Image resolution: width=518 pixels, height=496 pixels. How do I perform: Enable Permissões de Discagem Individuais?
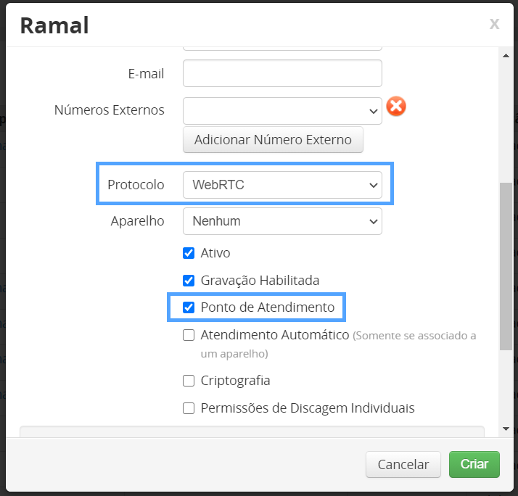(189, 408)
